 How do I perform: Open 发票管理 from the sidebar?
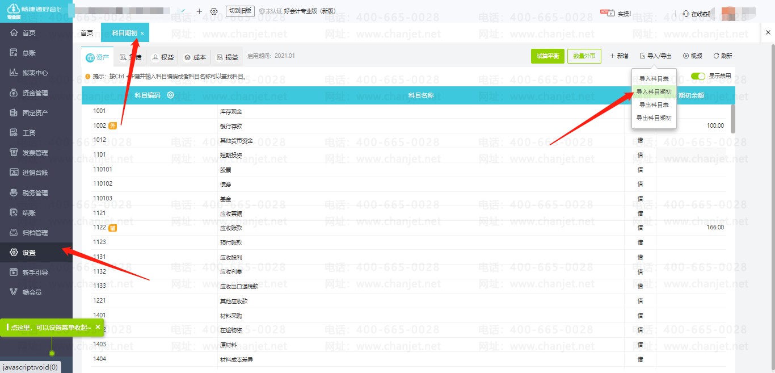(x=35, y=153)
